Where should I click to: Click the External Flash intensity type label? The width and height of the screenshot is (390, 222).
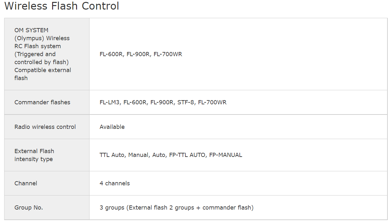[x=34, y=155]
